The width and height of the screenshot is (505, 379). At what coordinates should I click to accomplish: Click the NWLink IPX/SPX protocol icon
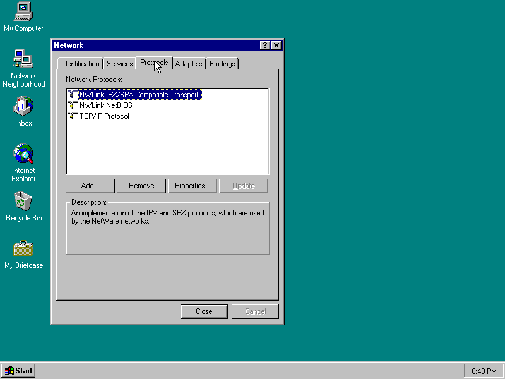[73, 94]
